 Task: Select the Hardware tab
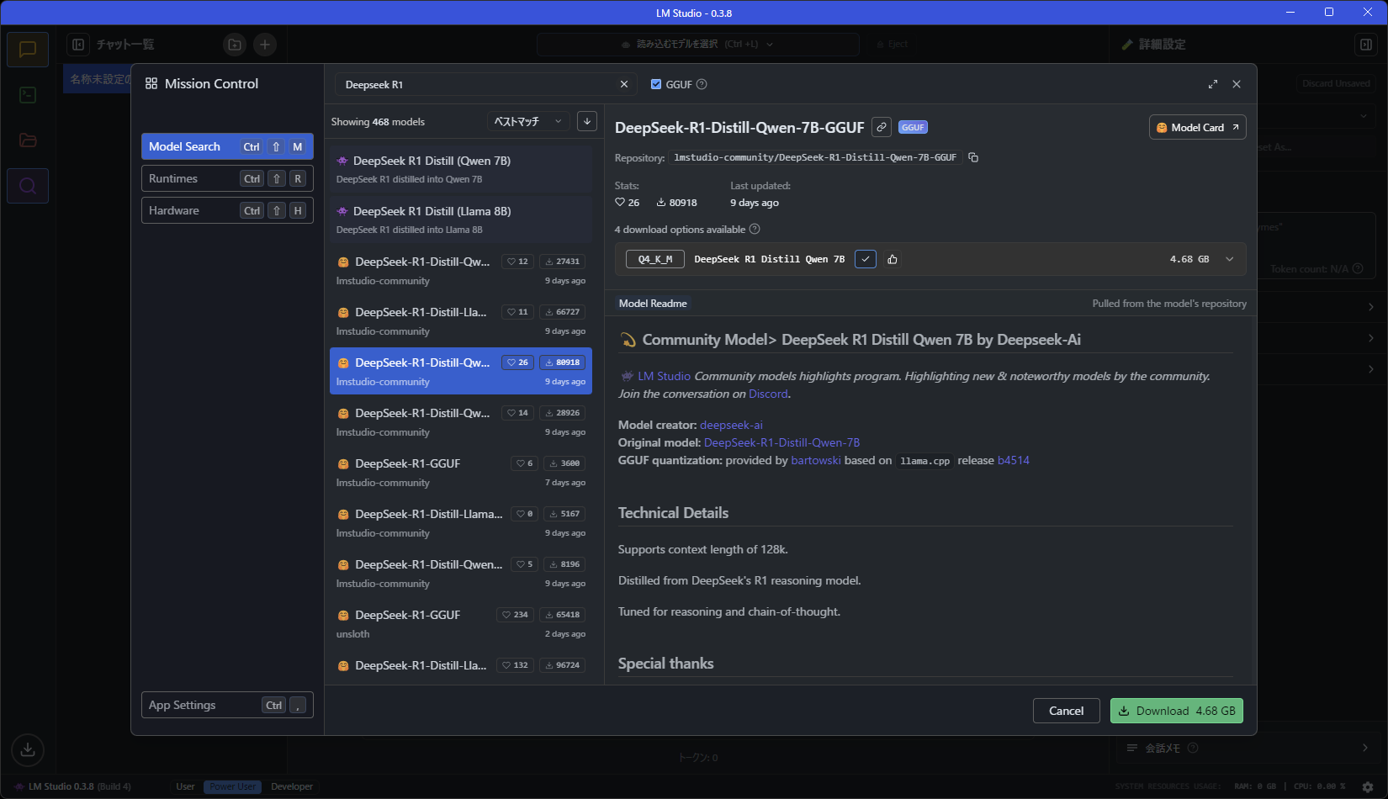(227, 210)
